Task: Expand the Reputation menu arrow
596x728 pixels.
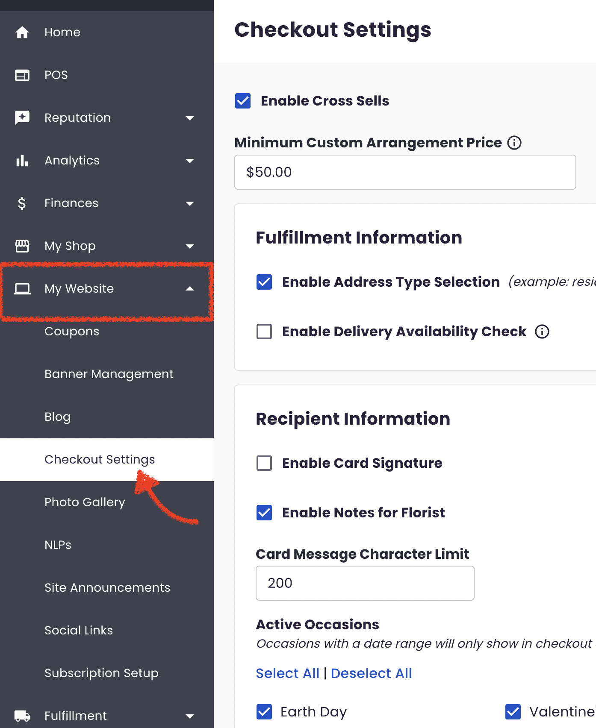Action: 190,118
